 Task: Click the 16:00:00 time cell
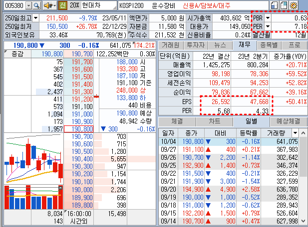pos(79,214)
